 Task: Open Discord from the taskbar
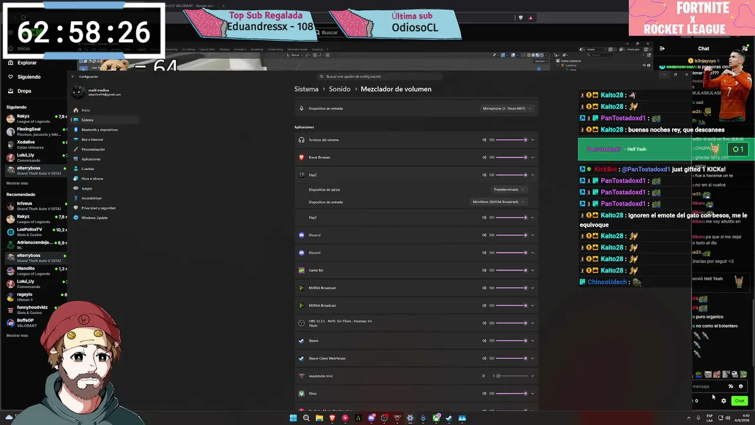point(371,418)
